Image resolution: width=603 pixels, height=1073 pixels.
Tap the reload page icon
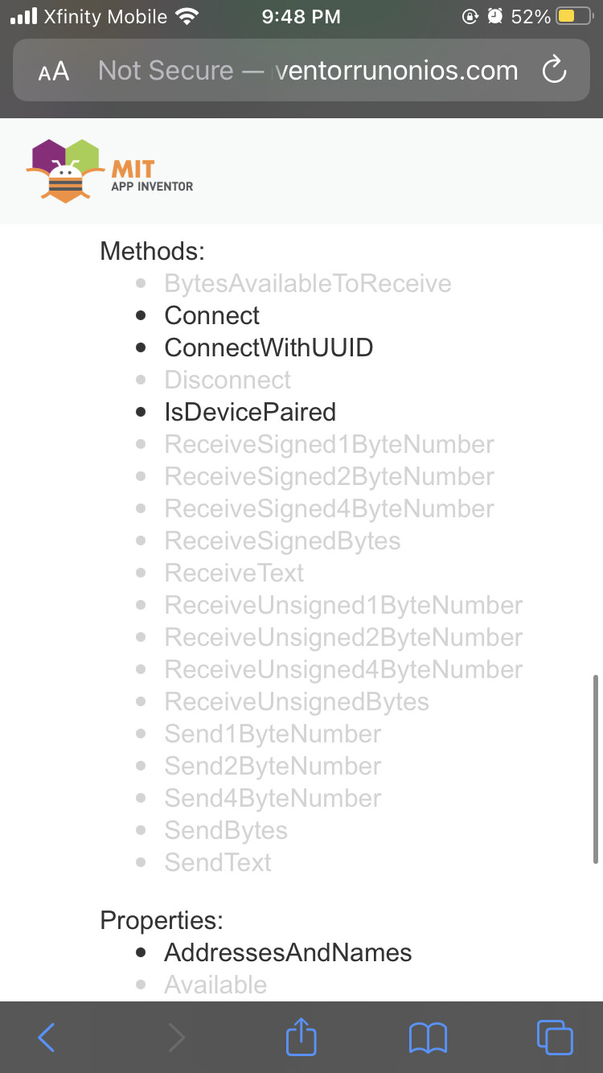pos(555,71)
